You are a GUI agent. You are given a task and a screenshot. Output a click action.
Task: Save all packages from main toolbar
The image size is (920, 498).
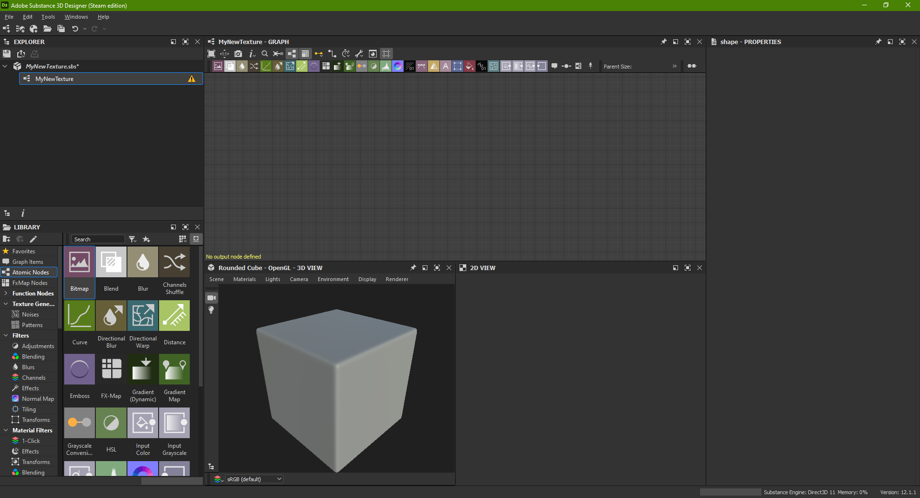coord(61,29)
